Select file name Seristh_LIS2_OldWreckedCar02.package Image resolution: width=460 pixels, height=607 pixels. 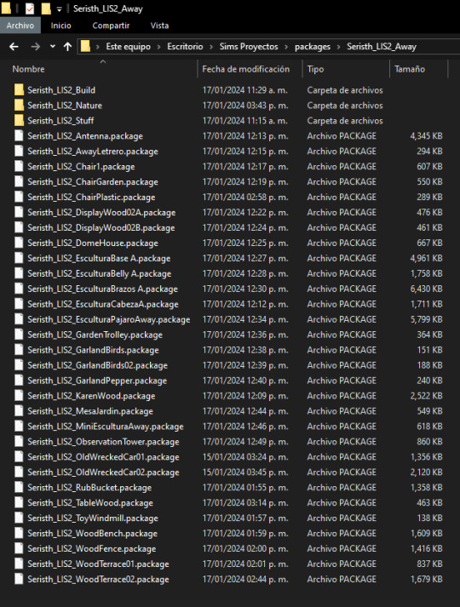(x=103, y=472)
